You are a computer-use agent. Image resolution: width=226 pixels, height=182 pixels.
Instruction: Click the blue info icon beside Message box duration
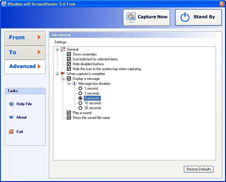pos(74,84)
